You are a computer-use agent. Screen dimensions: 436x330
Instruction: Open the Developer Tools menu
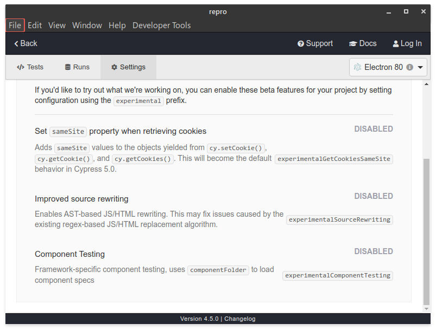161,25
